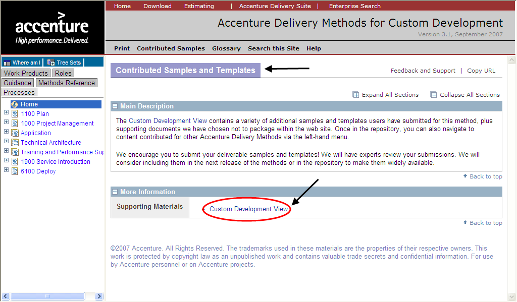Viewport: 517px width, 302px height.
Task: Go to Accenture Delivery Suite
Action: 275,6
